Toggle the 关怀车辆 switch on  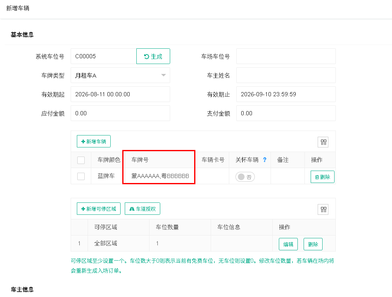(245, 177)
